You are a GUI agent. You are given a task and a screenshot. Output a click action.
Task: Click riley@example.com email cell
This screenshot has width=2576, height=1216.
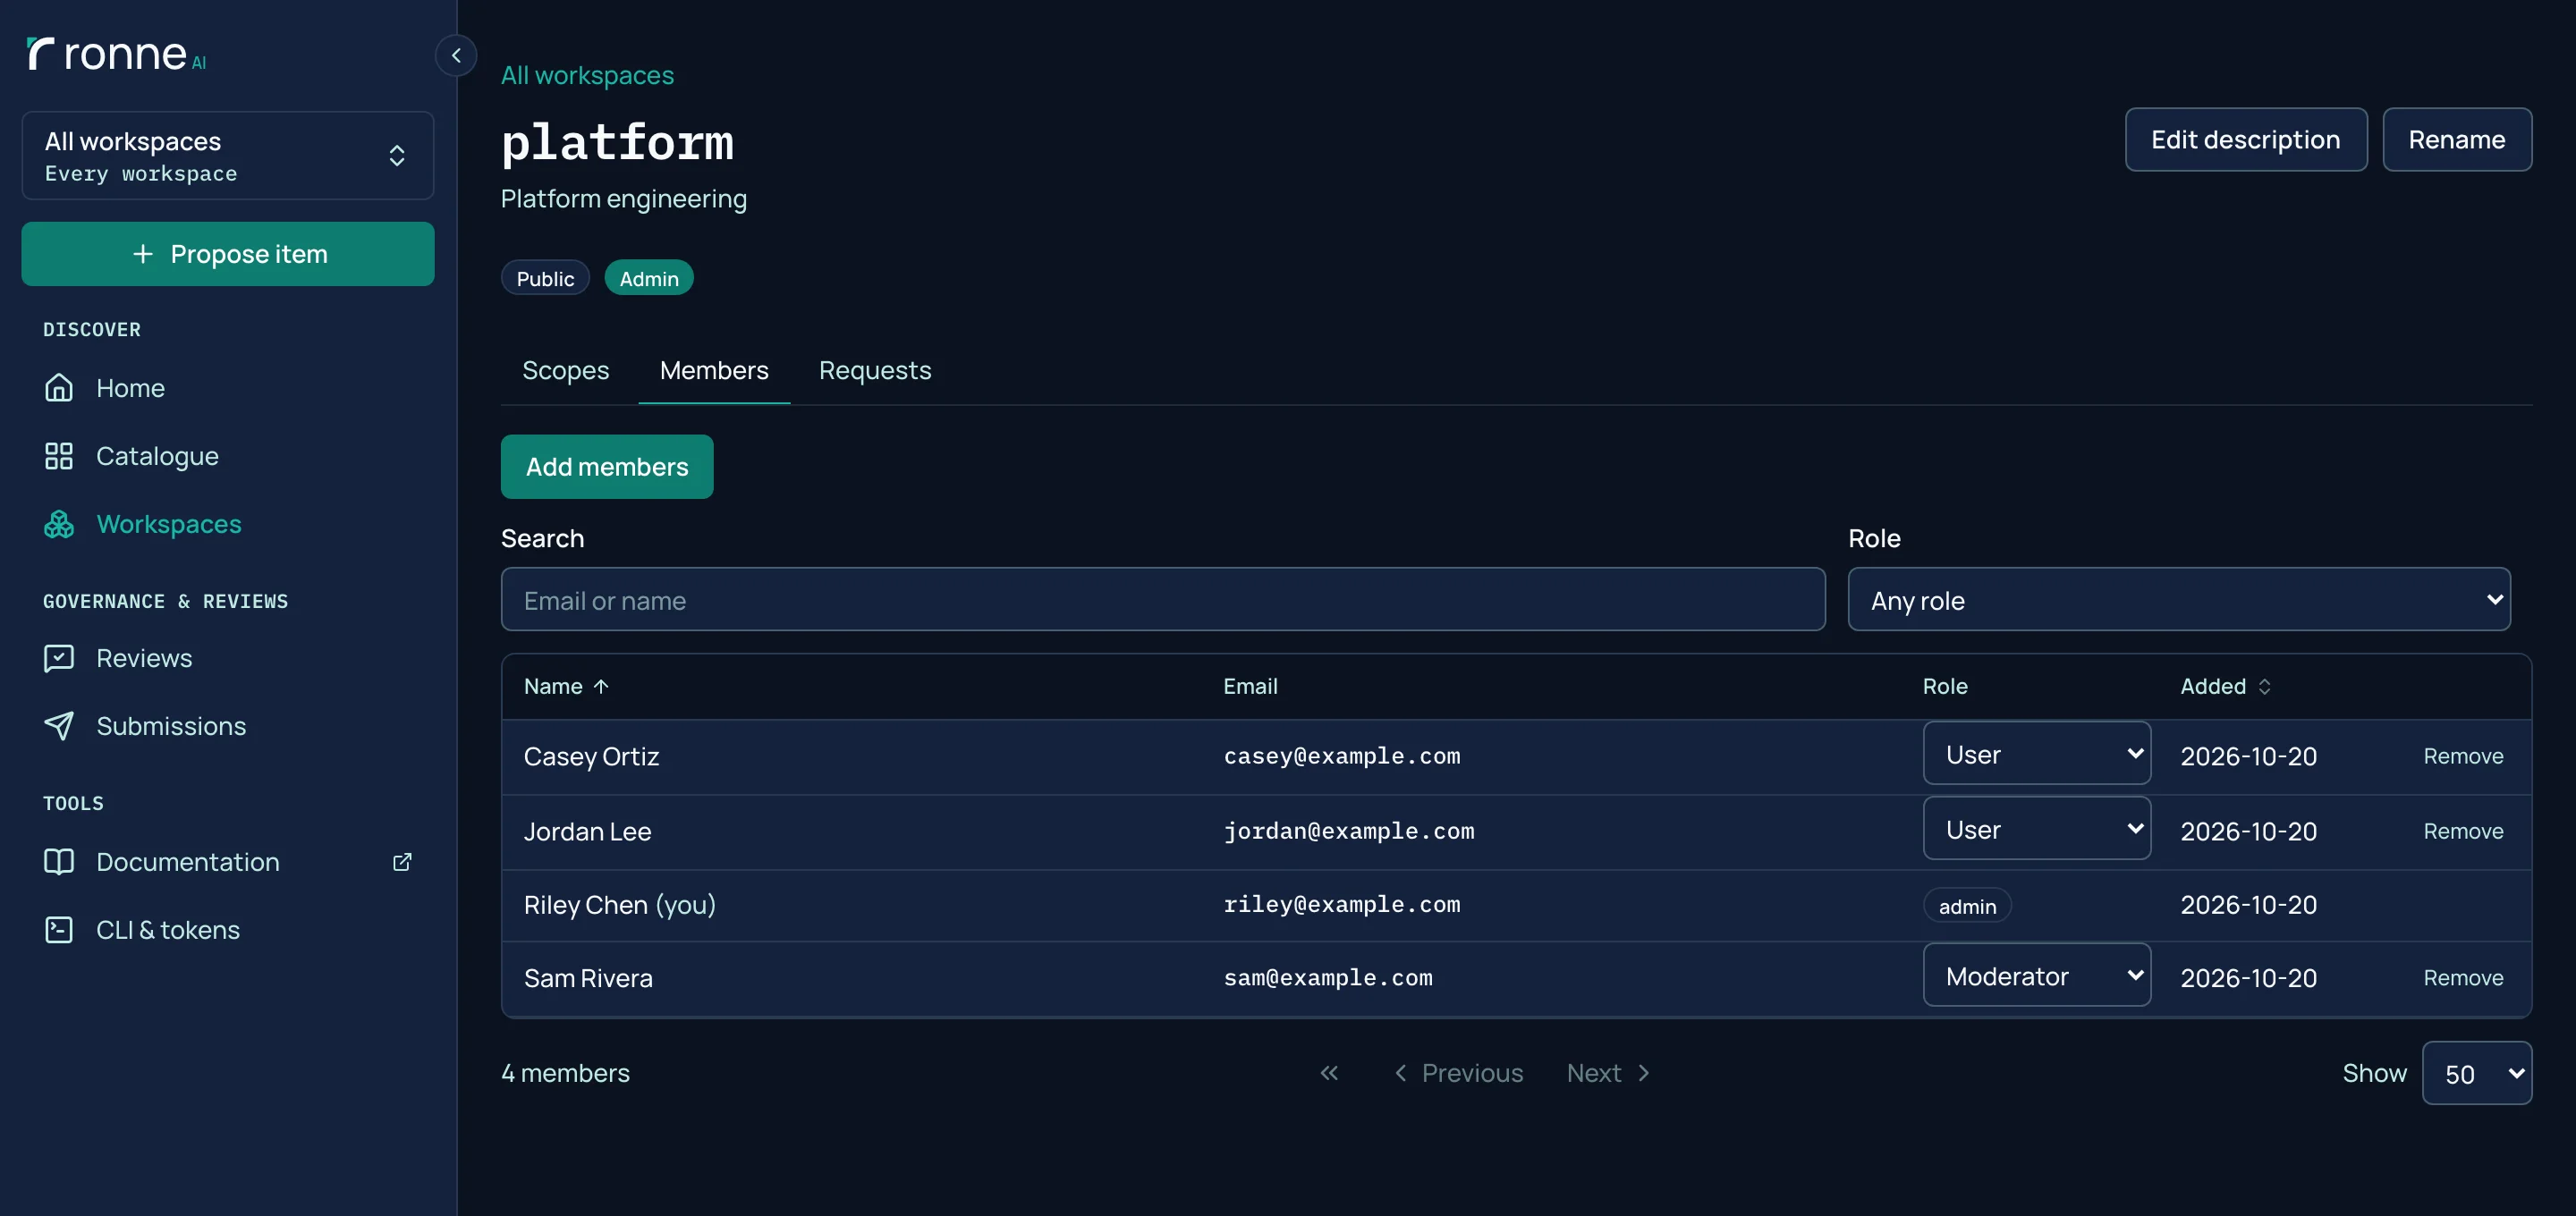coord(1342,904)
